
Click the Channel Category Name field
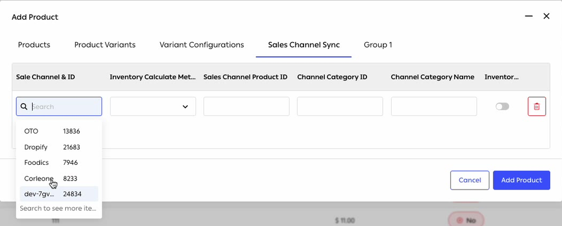tap(434, 107)
